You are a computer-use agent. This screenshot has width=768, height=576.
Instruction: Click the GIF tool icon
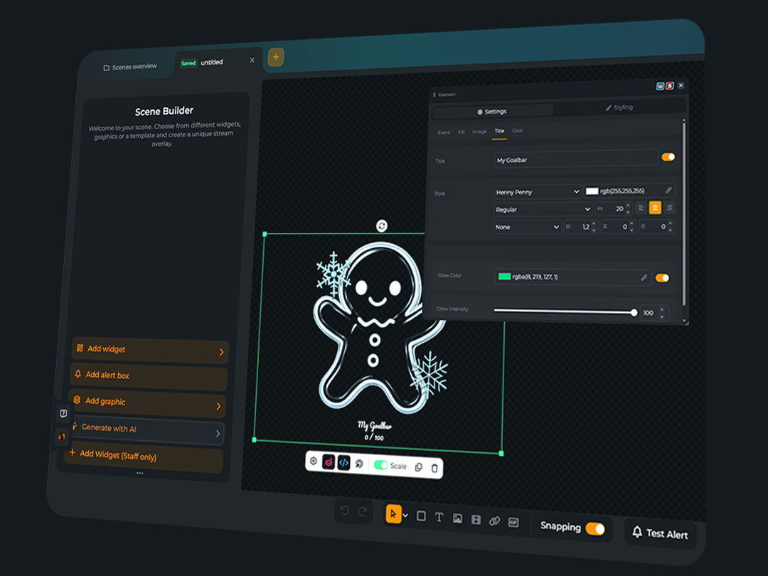click(513, 522)
